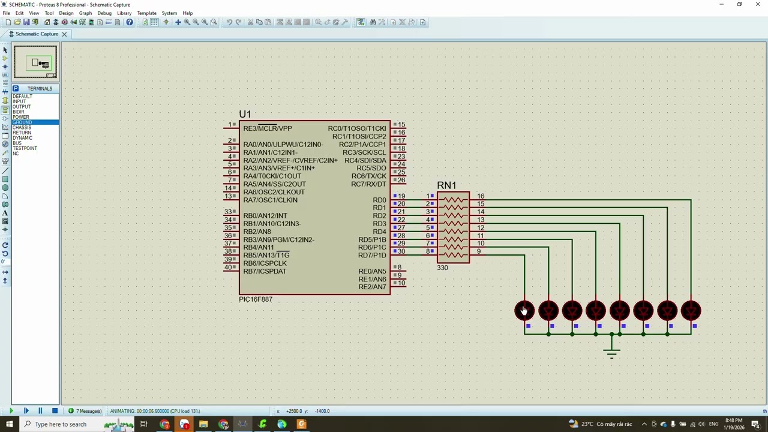
Task: Select the Junction Dot Mode tool
Action: click(x=5, y=67)
